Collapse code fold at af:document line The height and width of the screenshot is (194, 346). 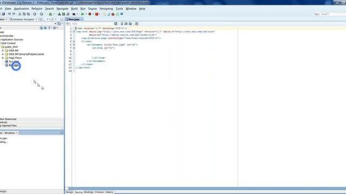coord(74,45)
